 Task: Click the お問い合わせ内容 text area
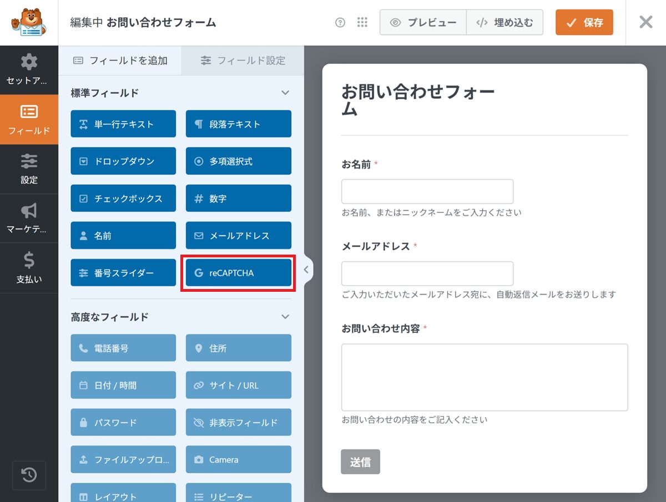(x=484, y=377)
